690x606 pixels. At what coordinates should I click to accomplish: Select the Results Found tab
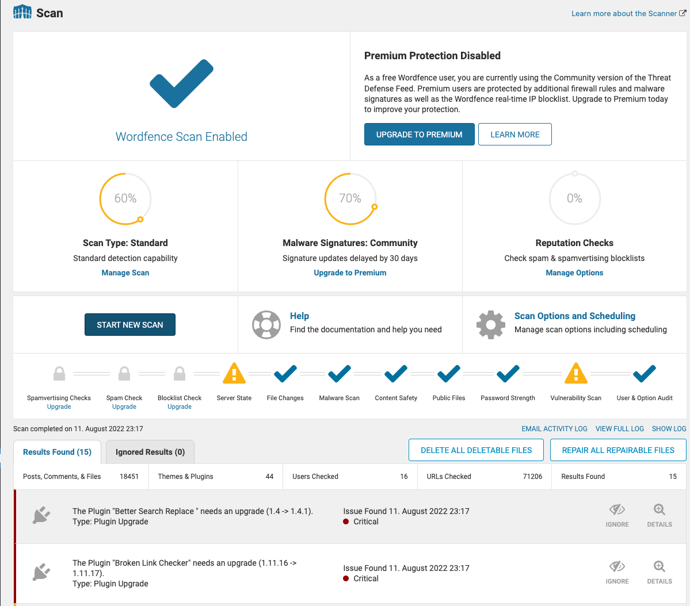57,452
